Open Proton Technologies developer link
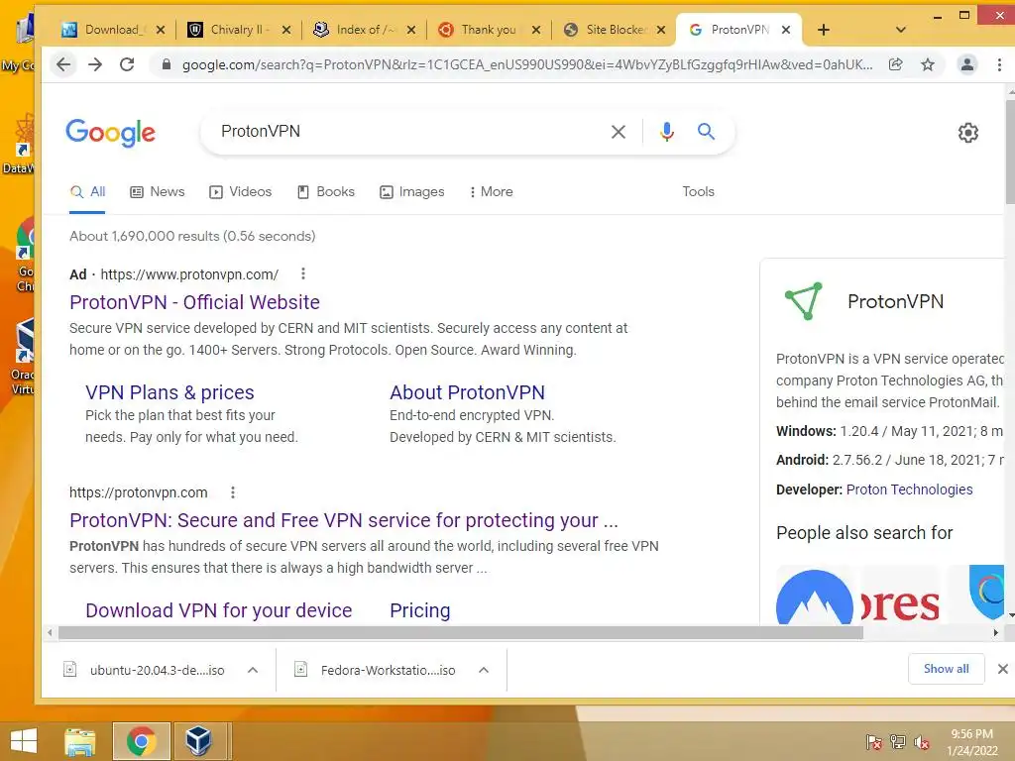The image size is (1015, 761). [x=909, y=489]
